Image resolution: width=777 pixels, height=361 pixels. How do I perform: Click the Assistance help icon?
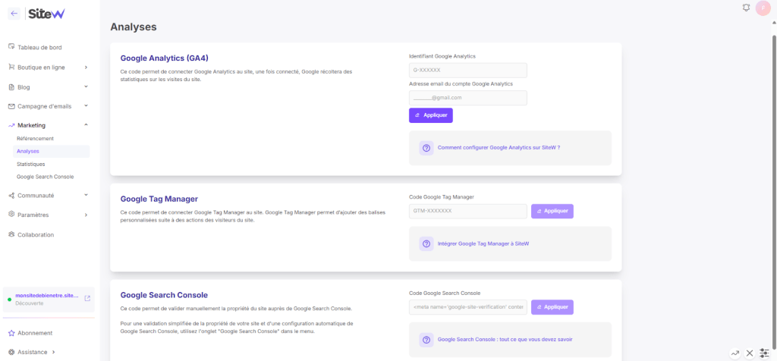pyautogui.click(x=11, y=352)
